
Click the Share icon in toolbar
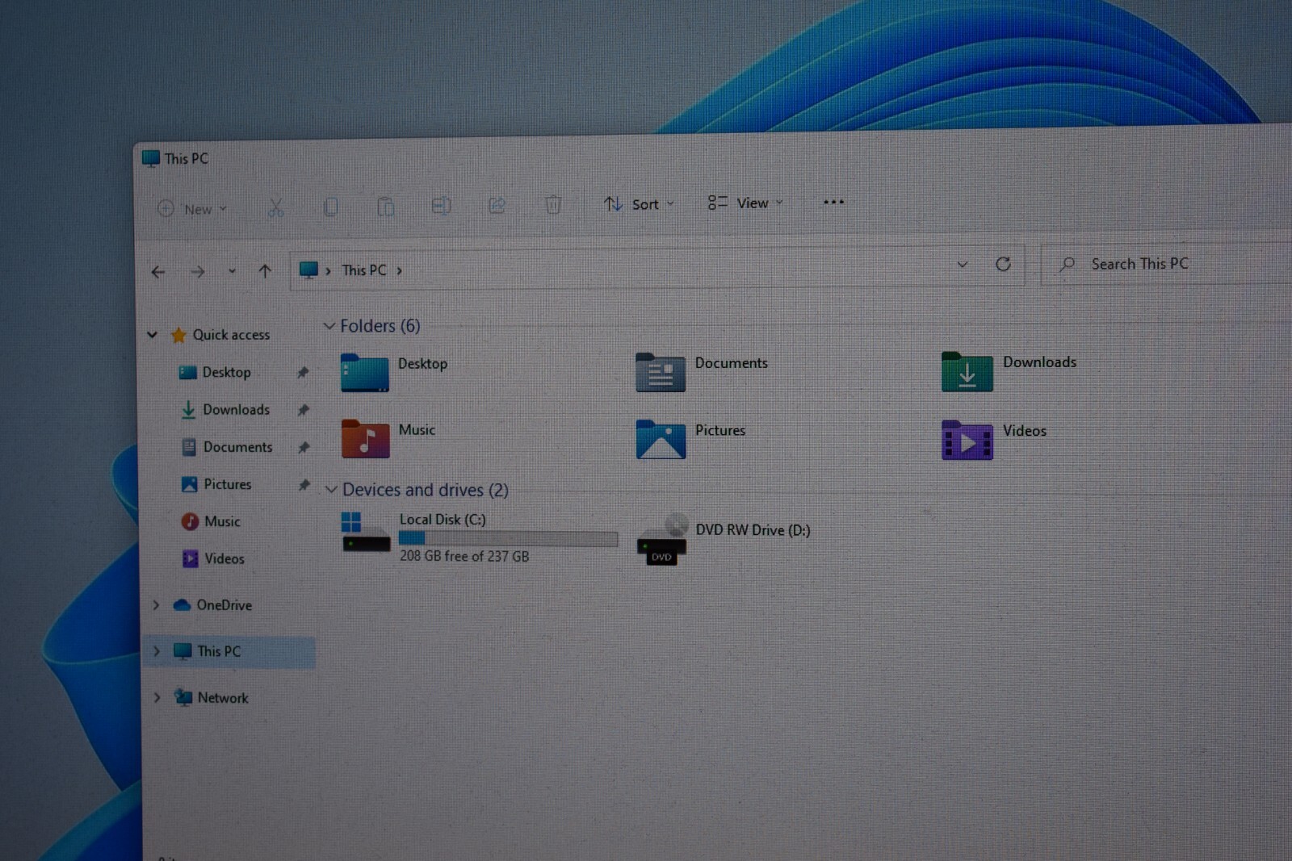(x=497, y=206)
